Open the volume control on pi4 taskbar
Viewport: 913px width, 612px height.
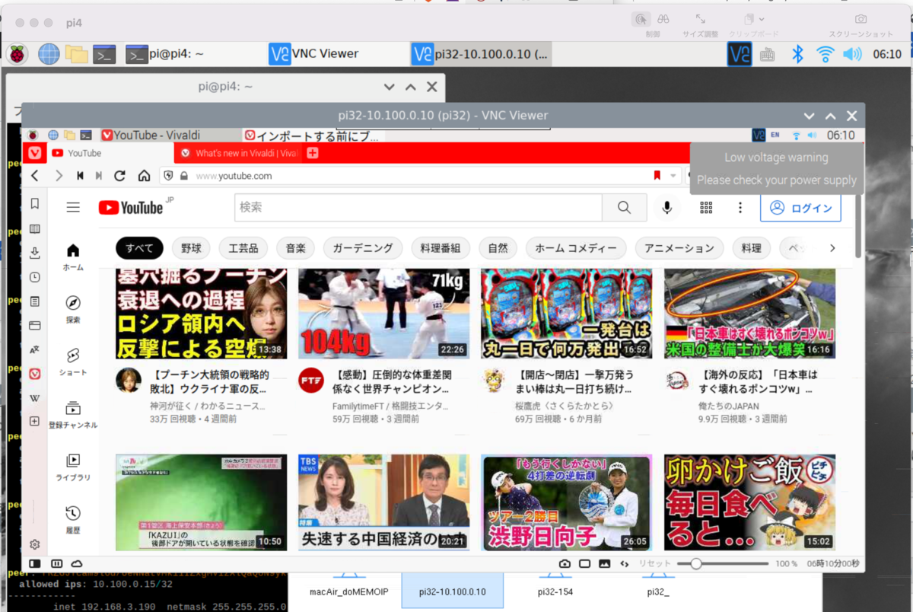(x=852, y=54)
